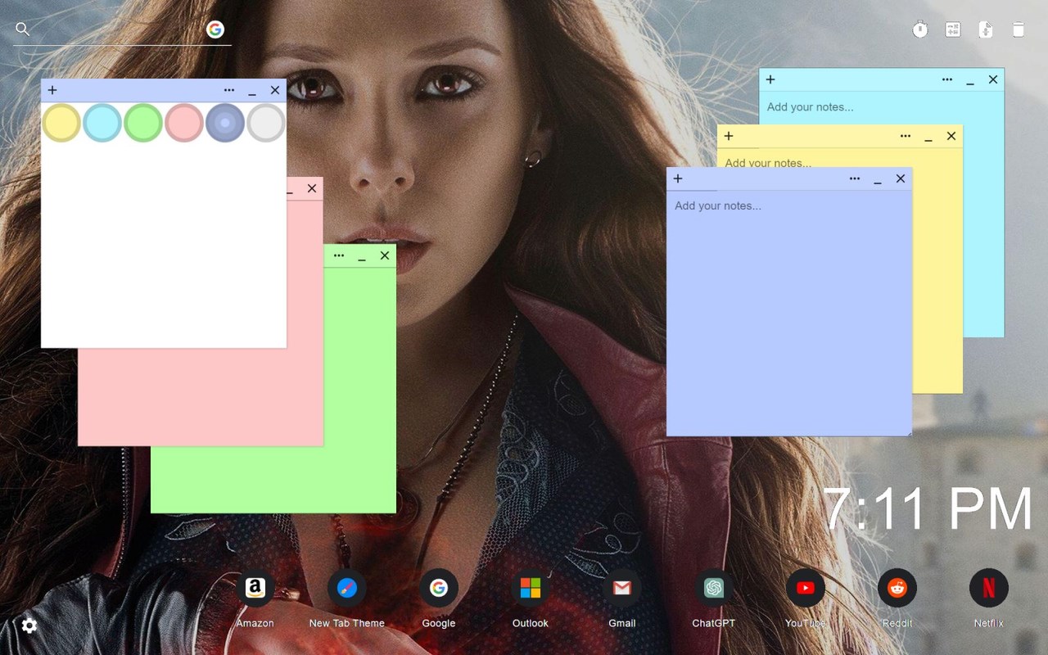Screen dimensions: 1048x655
Task: Click the Google logo in the search bar
Action: [215, 29]
